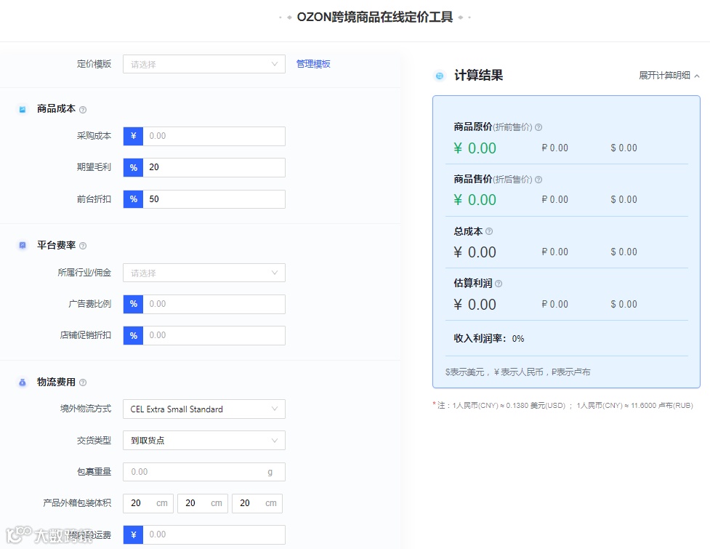This screenshot has width=710, height=549.
Task: Click the help icon beside 商品成本
Action: (83, 110)
